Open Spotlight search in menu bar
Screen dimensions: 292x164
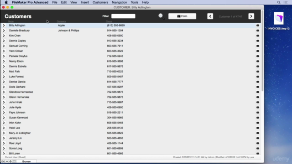point(279,2)
